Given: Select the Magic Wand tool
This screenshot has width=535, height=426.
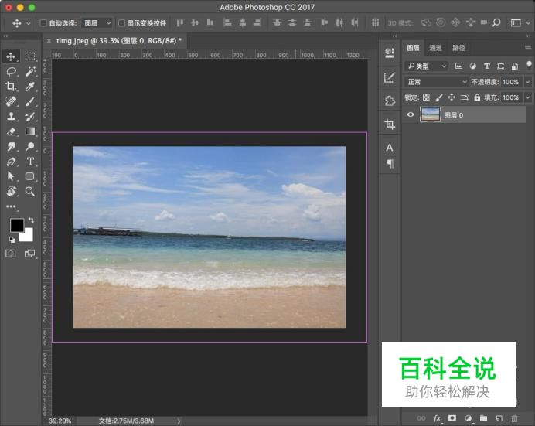Looking at the screenshot, I should 30,71.
